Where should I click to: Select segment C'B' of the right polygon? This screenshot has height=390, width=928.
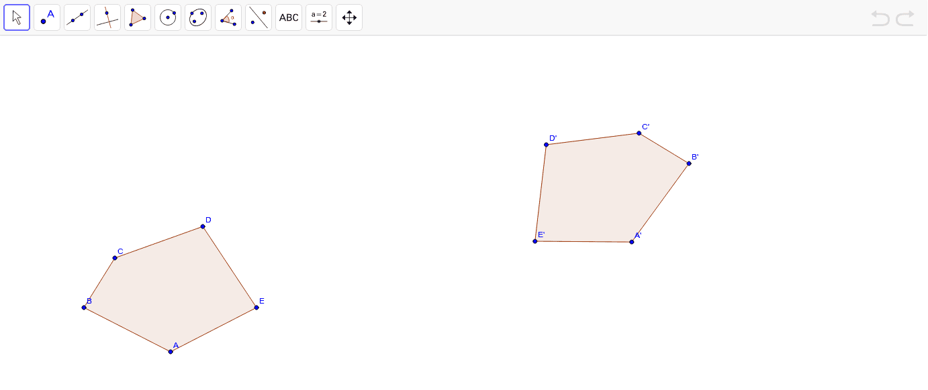coord(664,148)
